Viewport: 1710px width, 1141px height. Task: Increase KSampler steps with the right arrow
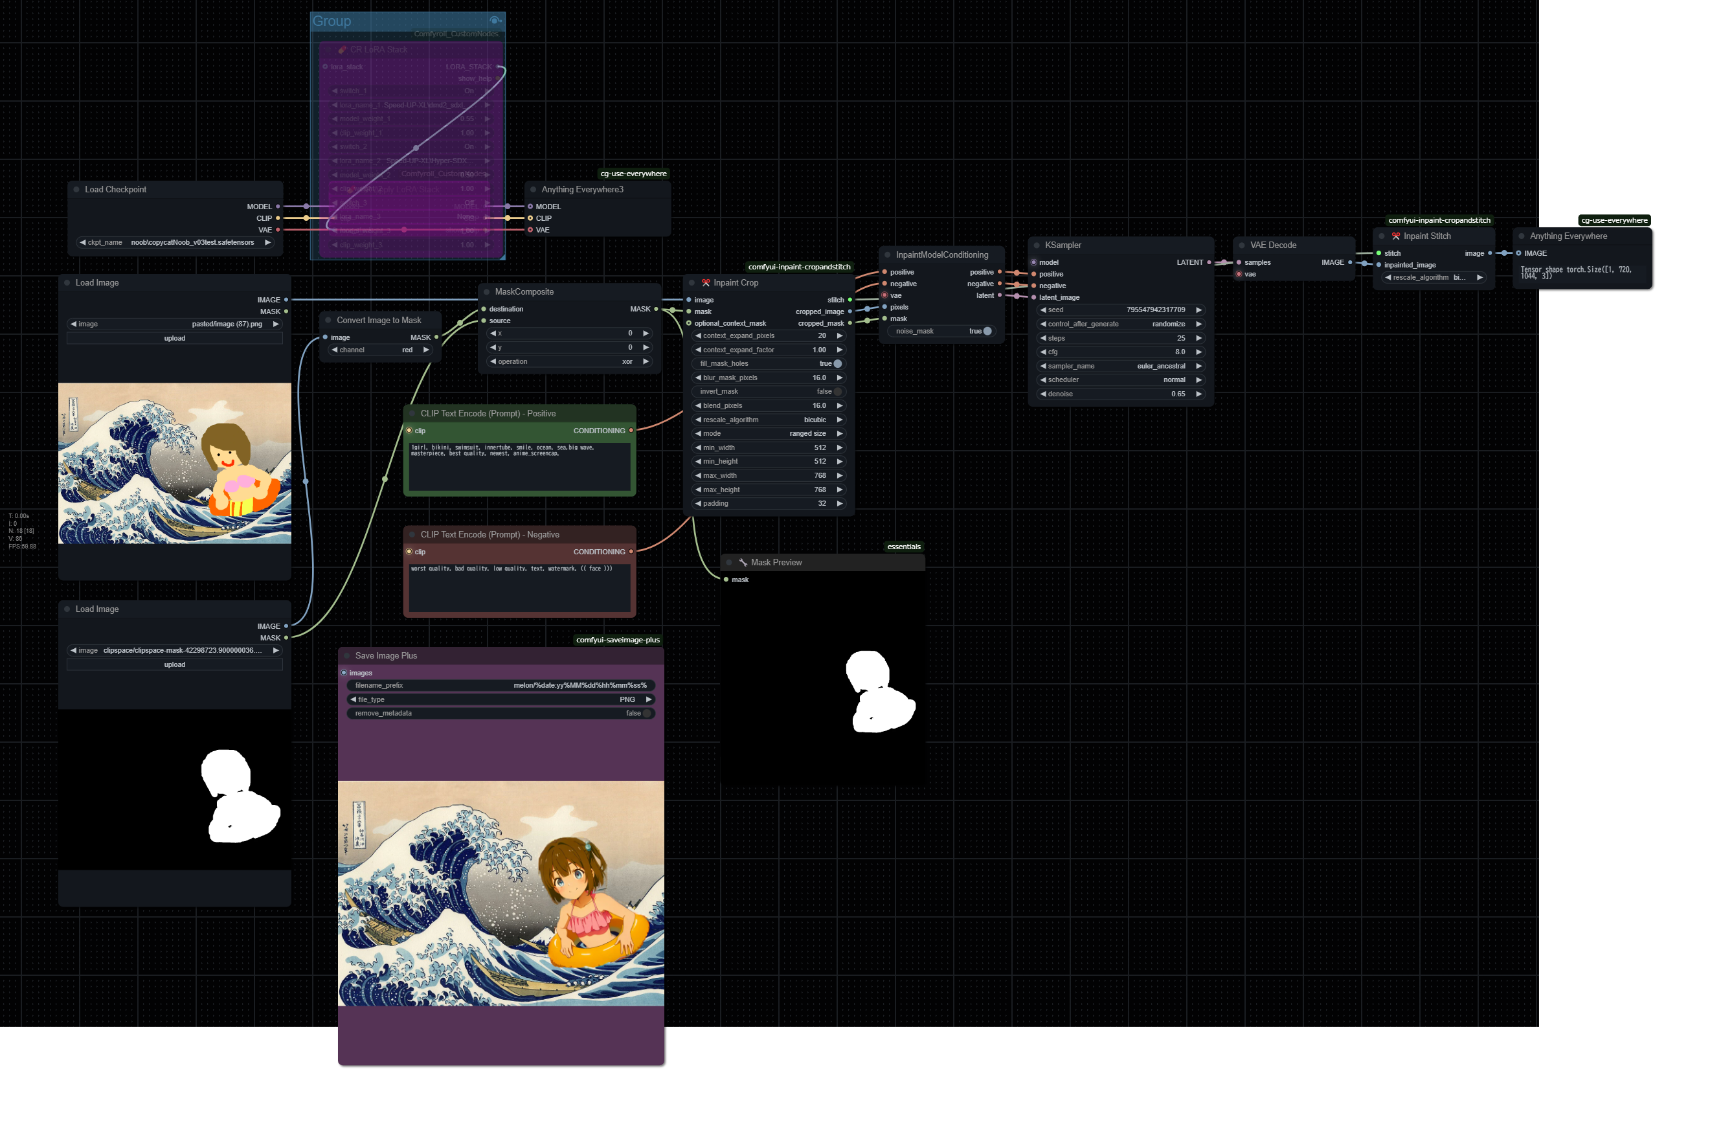[x=1198, y=339]
